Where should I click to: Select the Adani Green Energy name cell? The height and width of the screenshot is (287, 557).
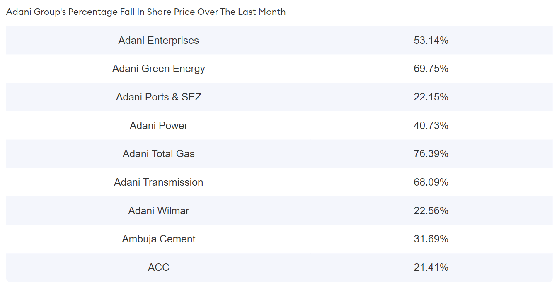[159, 69]
